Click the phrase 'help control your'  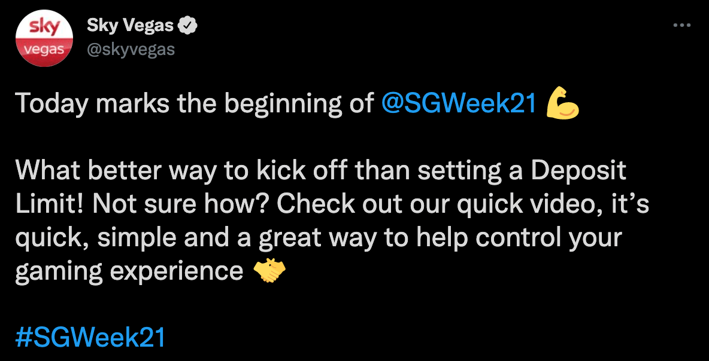click(519, 238)
